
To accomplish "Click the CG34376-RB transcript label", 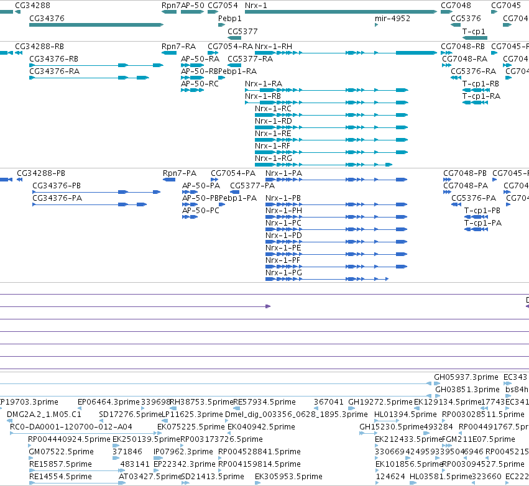I will [53, 59].
